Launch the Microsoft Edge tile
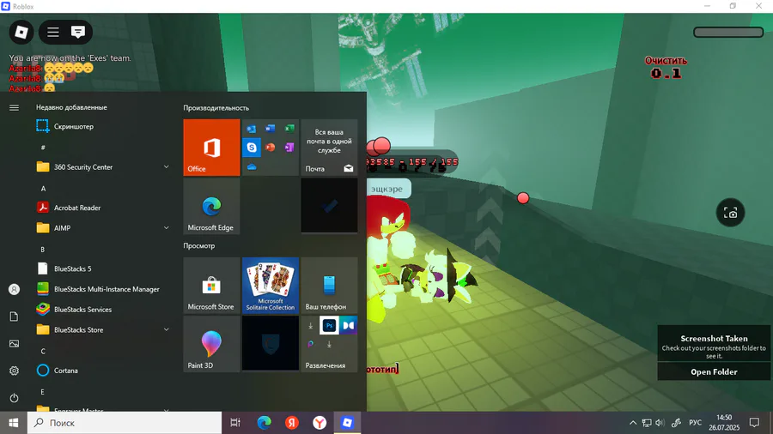The image size is (773, 434). point(211,206)
